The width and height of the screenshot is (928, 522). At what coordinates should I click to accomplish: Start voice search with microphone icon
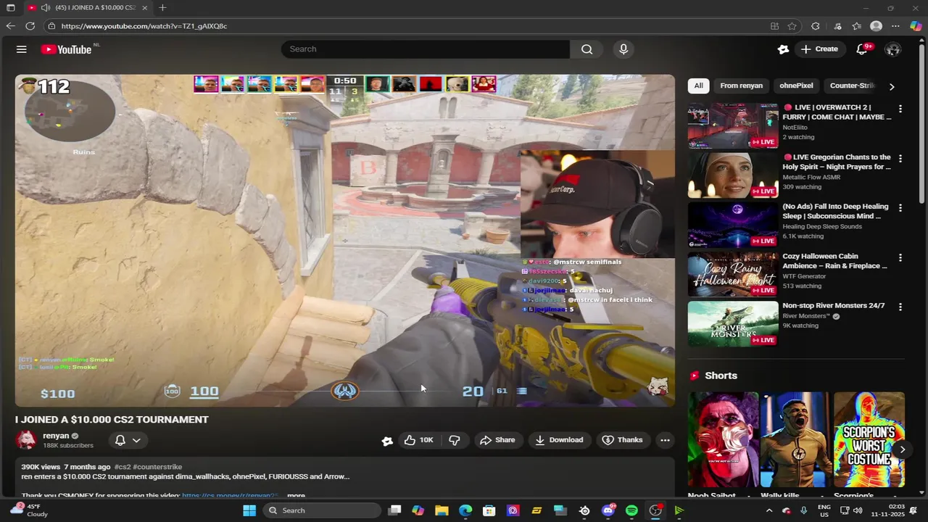623,49
